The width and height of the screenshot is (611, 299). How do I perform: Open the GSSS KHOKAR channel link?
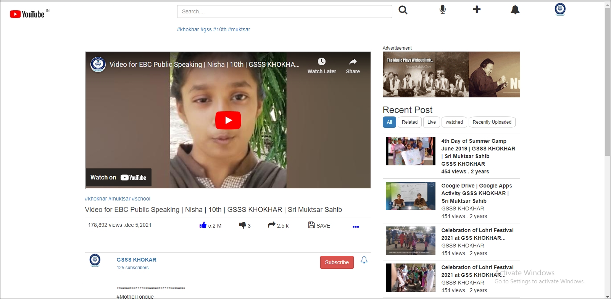[136, 260]
